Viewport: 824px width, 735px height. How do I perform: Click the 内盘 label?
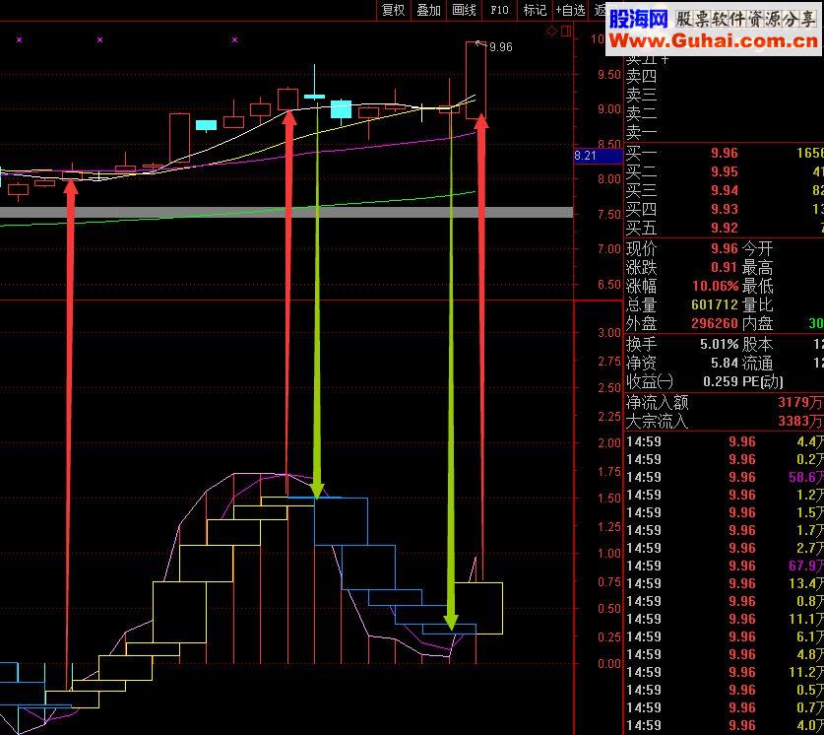coord(758,323)
